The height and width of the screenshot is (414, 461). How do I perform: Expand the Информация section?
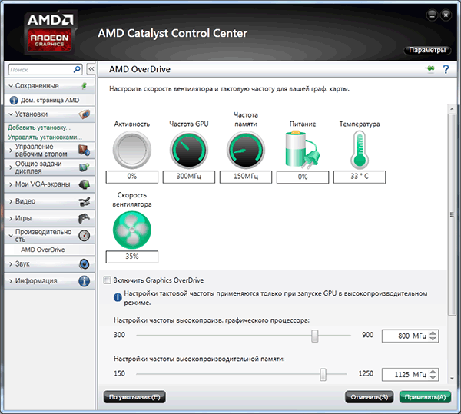click(x=11, y=281)
